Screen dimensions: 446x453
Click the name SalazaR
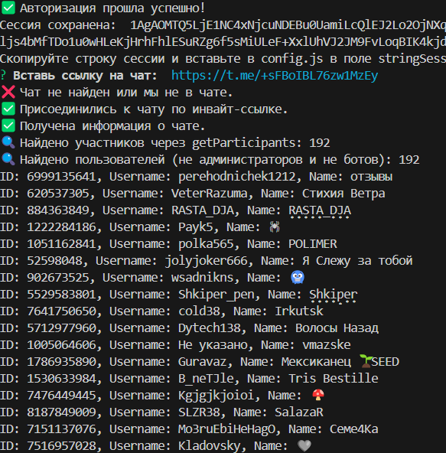[299, 412]
